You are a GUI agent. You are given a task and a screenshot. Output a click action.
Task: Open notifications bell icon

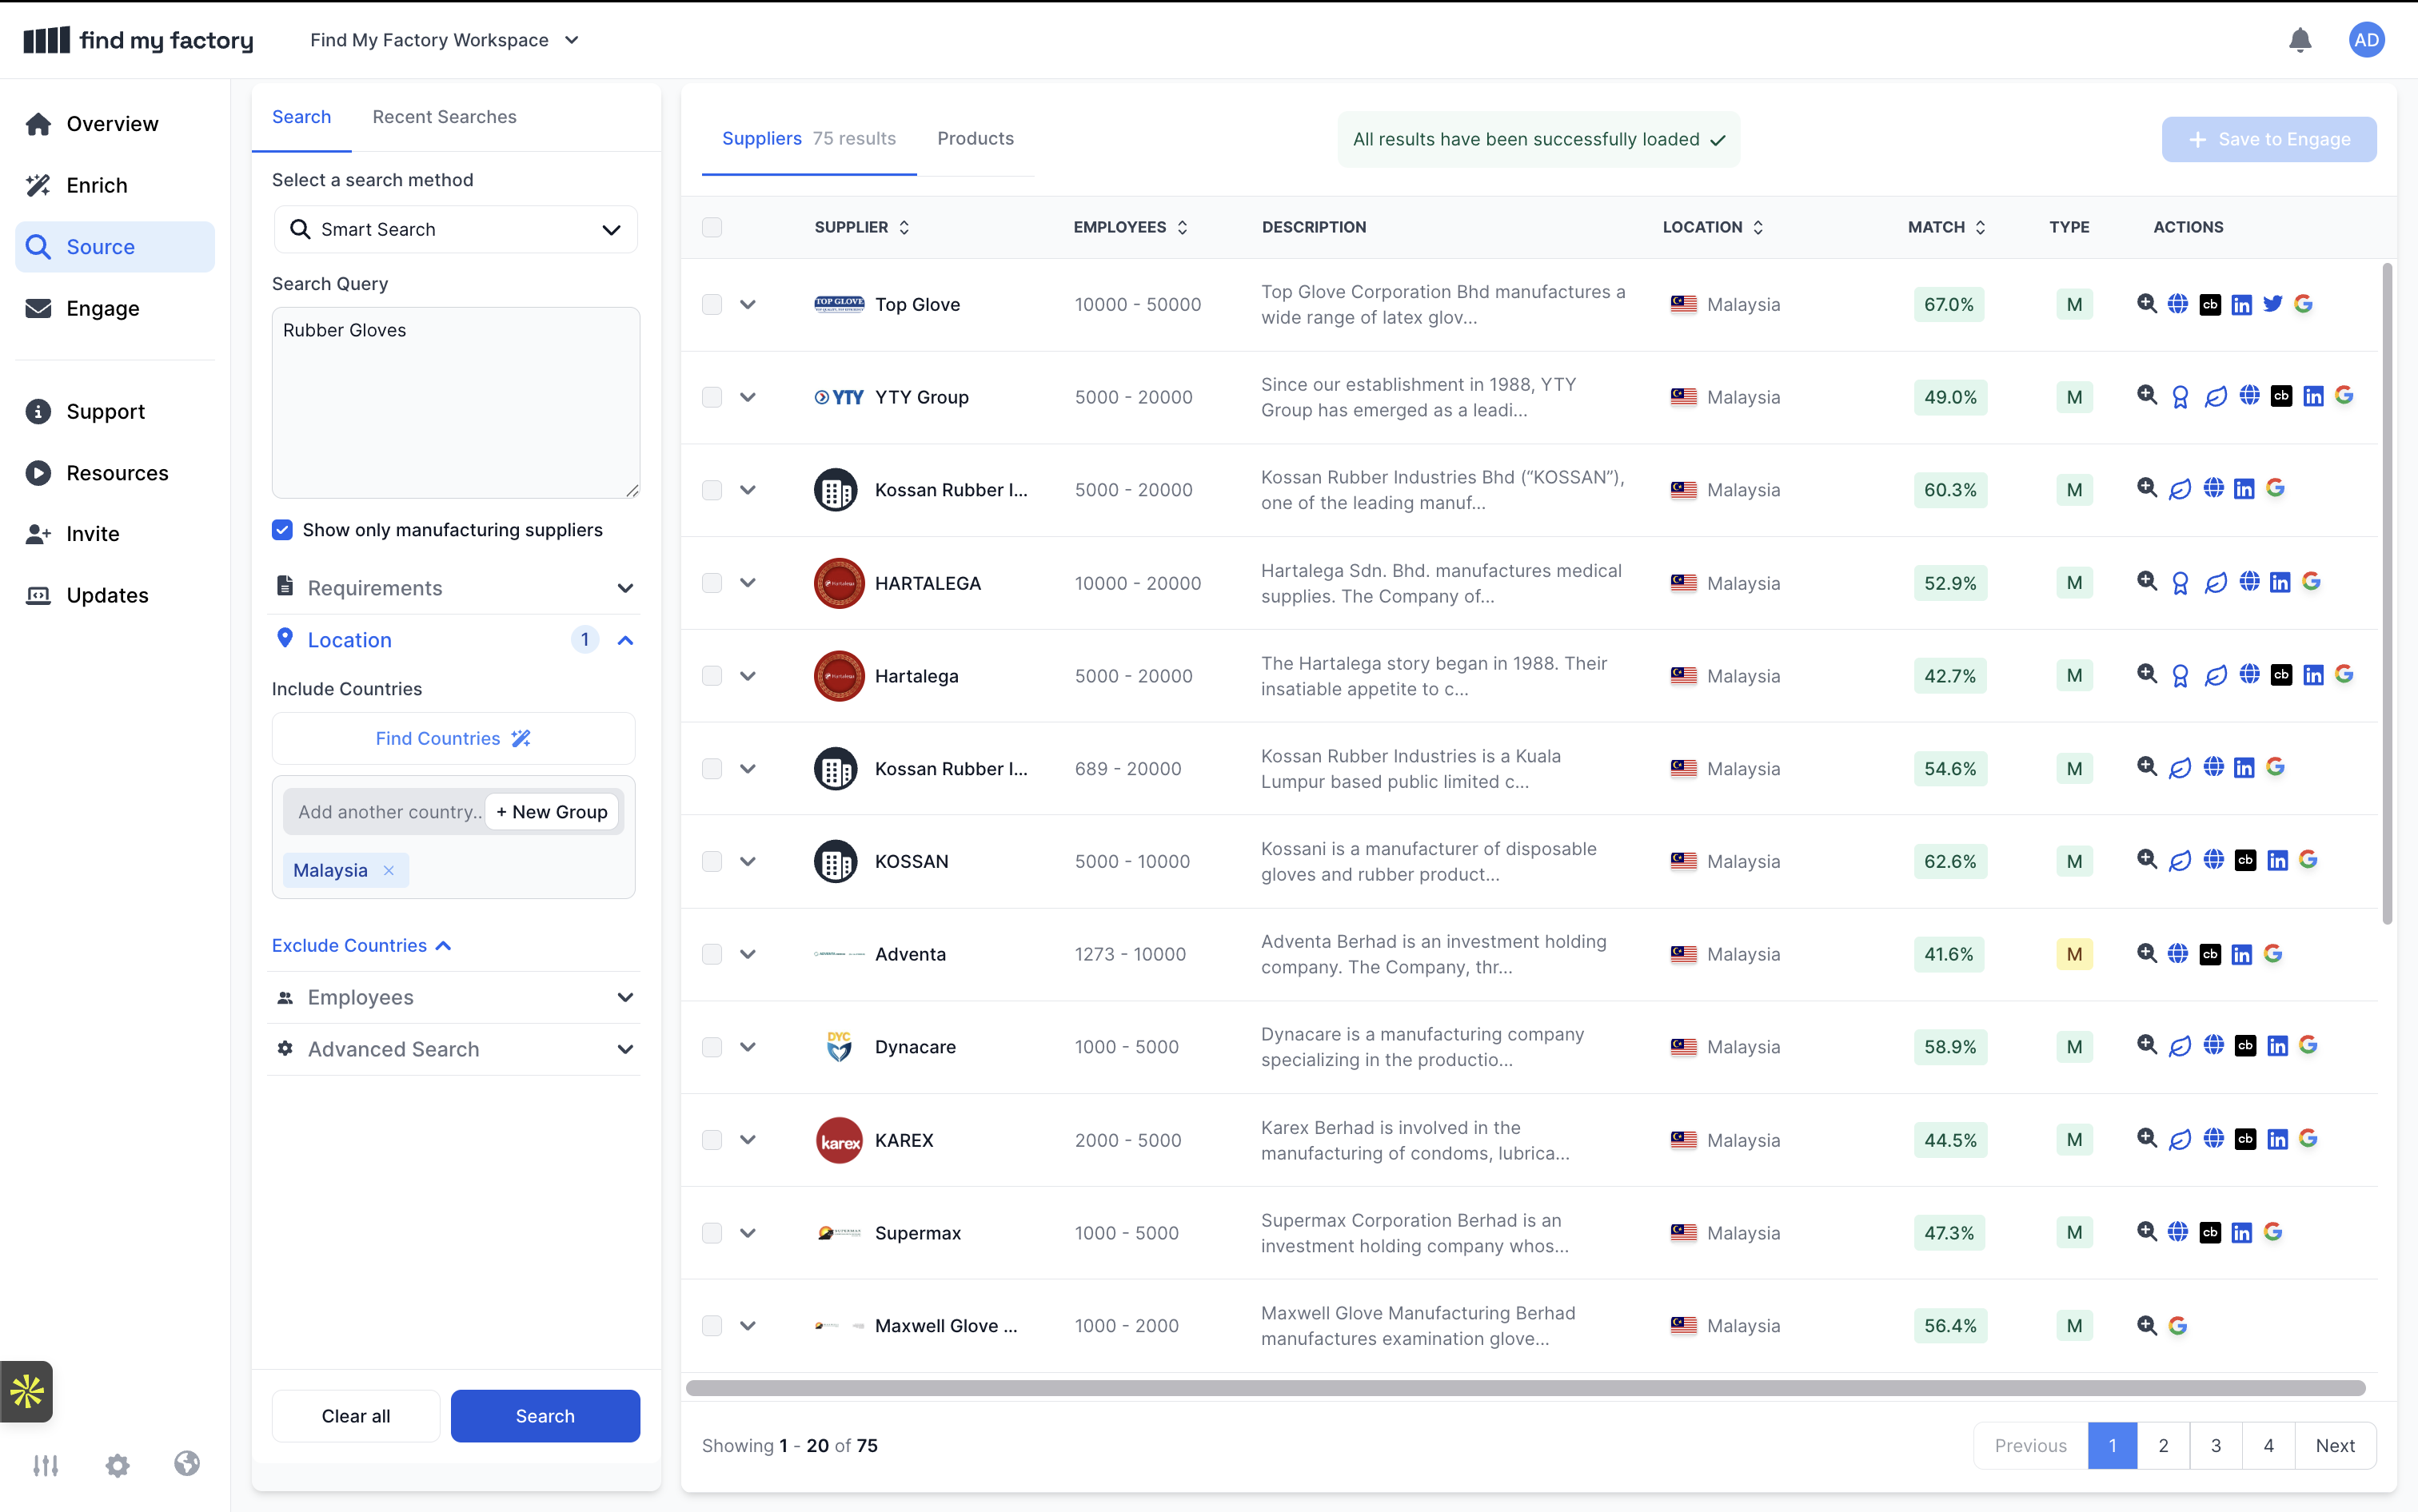click(2299, 40)
